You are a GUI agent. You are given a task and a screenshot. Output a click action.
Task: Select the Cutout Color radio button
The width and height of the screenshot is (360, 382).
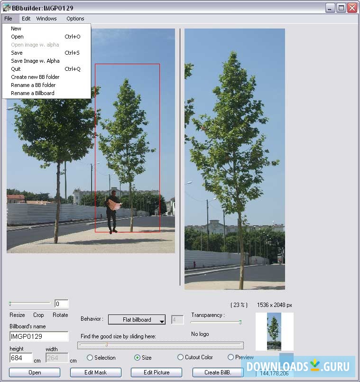[x=180, y=357]
